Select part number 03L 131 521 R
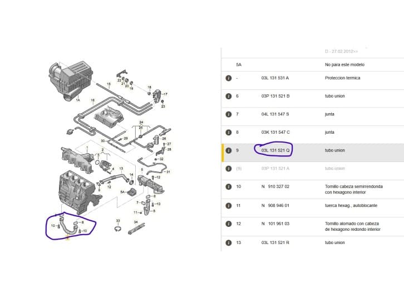 275,242
